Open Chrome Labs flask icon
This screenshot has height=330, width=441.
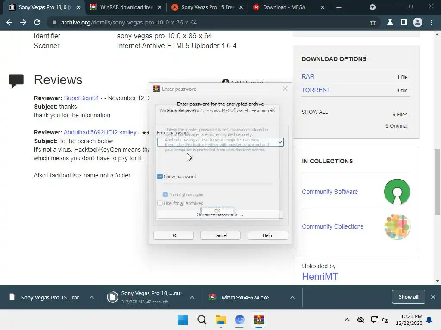pyautogui.click(x=390, y=22)
